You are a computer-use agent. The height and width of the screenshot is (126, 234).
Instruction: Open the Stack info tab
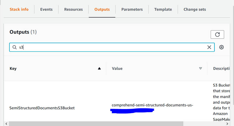click(19, 9)
